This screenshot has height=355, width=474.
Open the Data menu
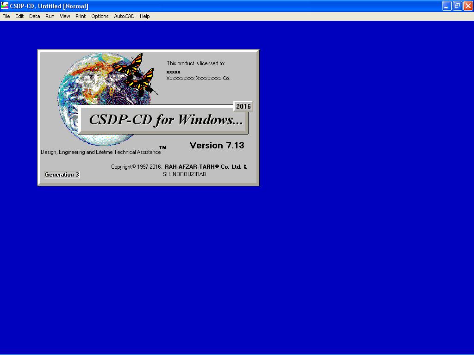[x=34, y=16]
